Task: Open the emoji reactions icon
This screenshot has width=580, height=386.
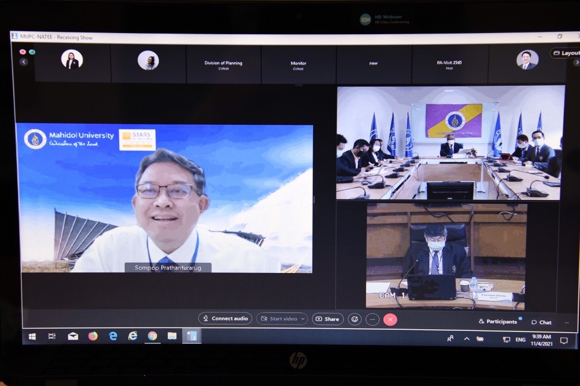Action: [x=354, y=319]
